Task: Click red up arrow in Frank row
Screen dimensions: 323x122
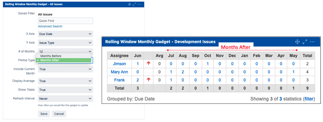Action: pos(149,80)
